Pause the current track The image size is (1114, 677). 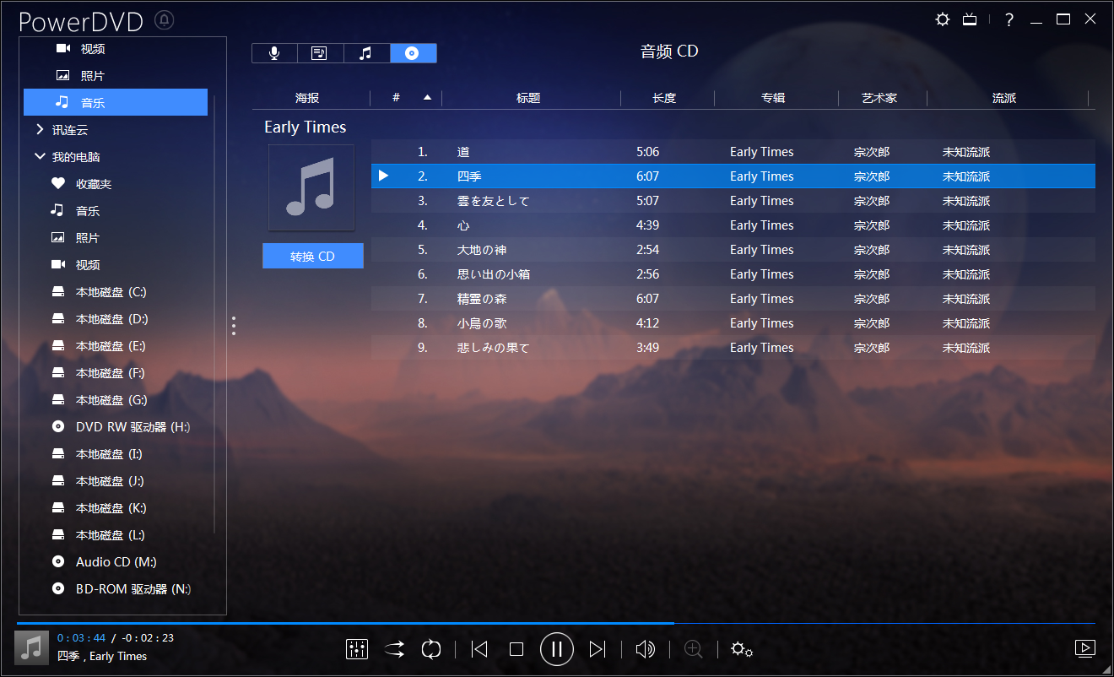(x=557, y=649)
